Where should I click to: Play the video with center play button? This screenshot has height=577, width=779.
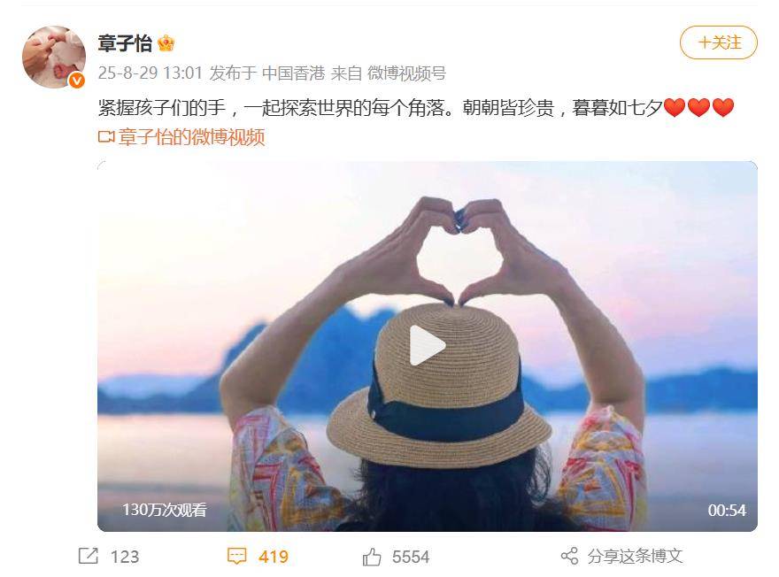427,346
